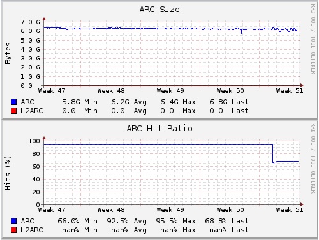
Task: Click the ARC Size graph title
Action: pos(159,10)
